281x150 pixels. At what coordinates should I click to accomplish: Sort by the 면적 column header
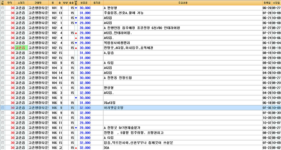pyautogui.click(x=10, y=3)
